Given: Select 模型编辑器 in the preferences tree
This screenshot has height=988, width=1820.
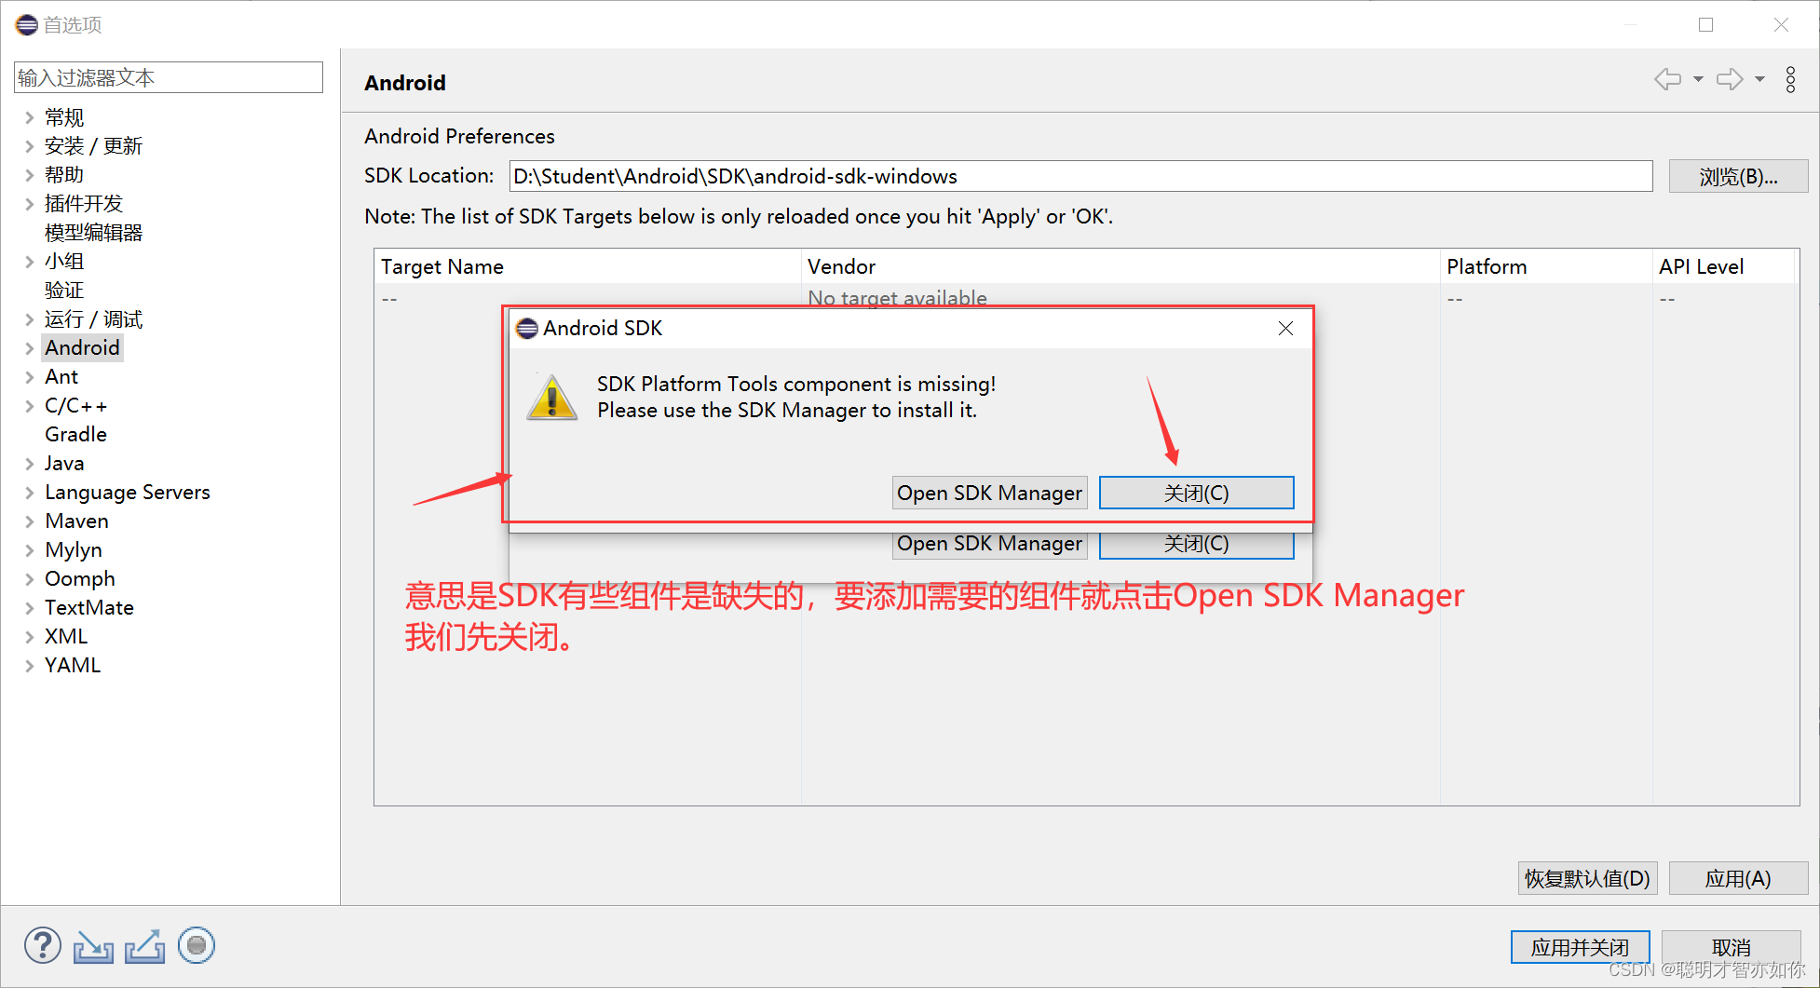Looking at the screenshot, I should click(x=93, y=233).
